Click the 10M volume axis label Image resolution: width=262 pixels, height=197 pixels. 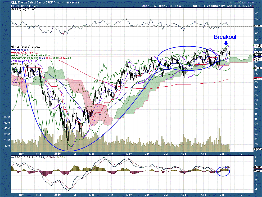tap(7, 146)
